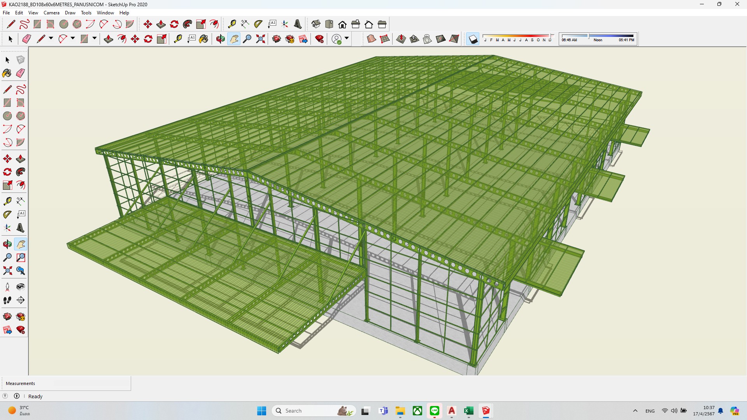Activate the Push/Pull tool in left toolbar
This screenshot has width=747, height=420.
[21, 159]
